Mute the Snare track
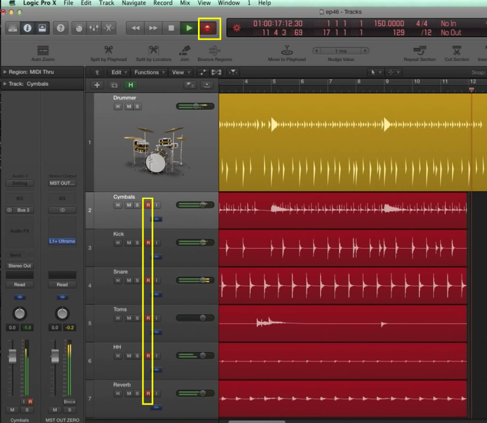Viewport: 487px width, 423px height. pyautogui.click(x=129, y=281)
